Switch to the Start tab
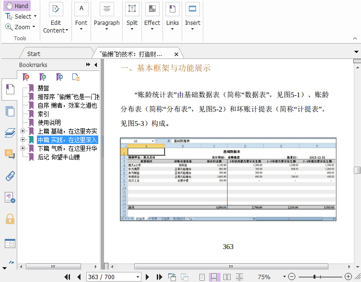Screen dimensions: 361x282 (x=34, y=54)
